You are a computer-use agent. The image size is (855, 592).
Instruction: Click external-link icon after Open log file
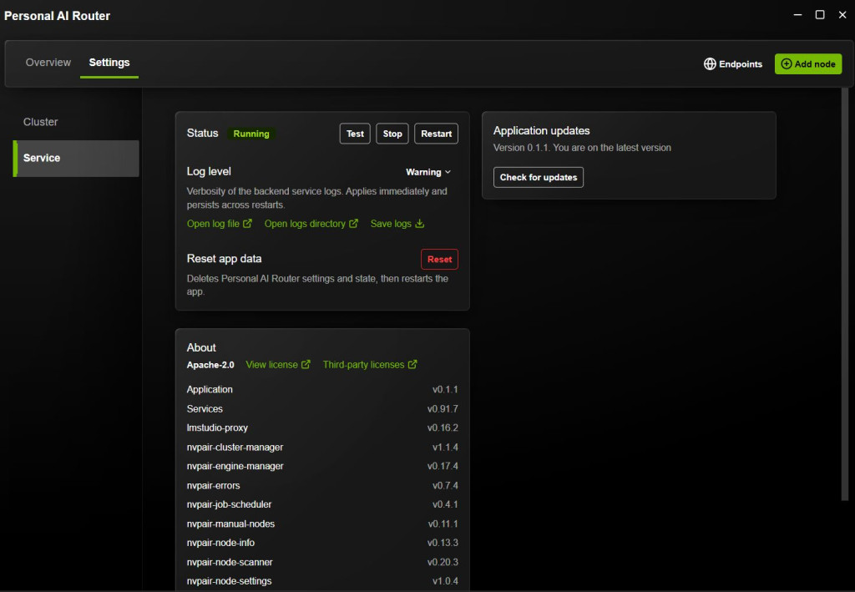point(247,224)
